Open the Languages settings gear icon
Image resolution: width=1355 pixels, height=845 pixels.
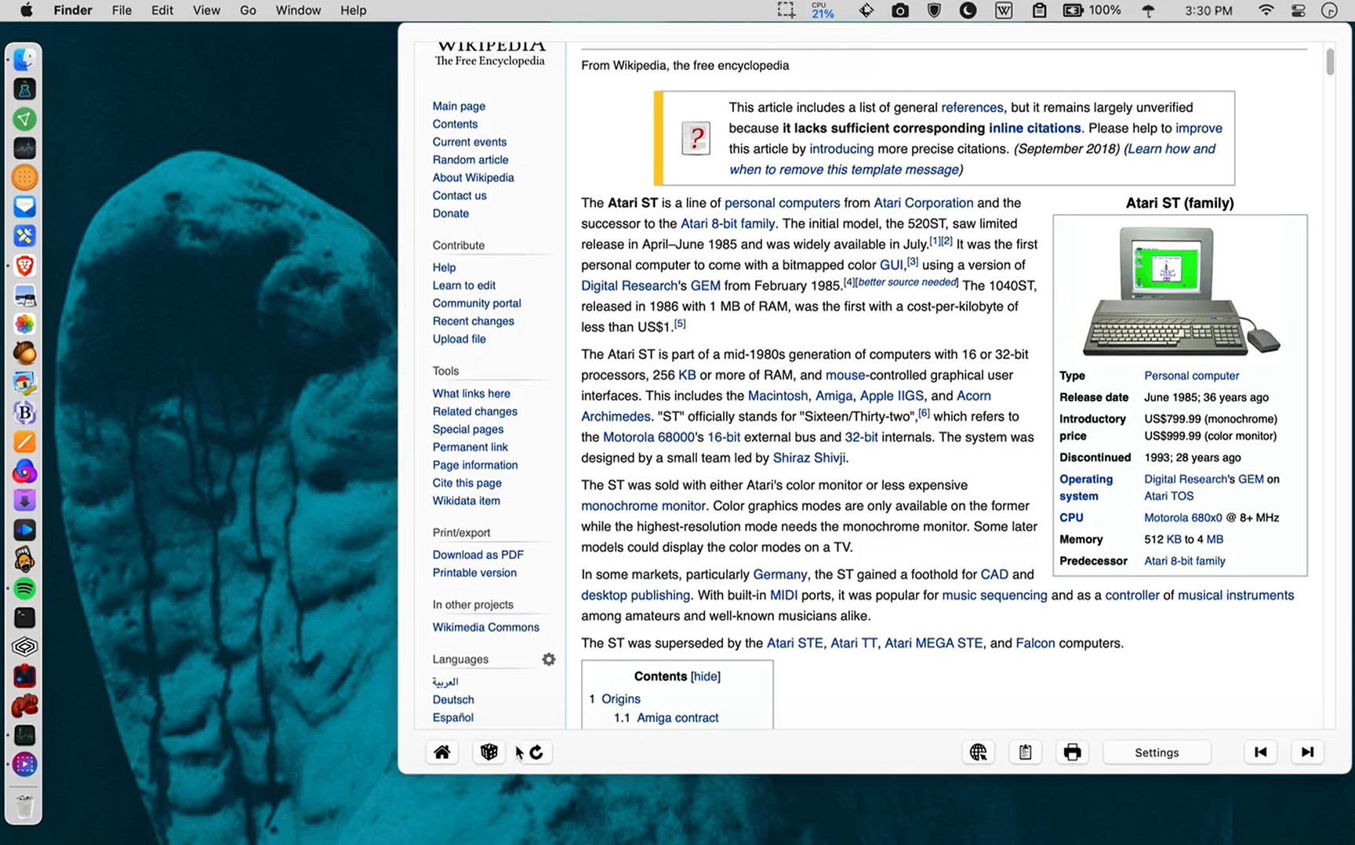(x=549, y=659)
